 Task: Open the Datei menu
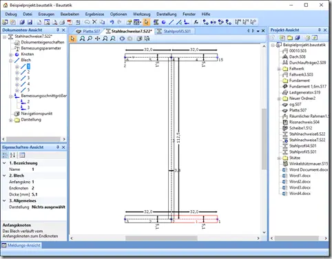(28, 14)
